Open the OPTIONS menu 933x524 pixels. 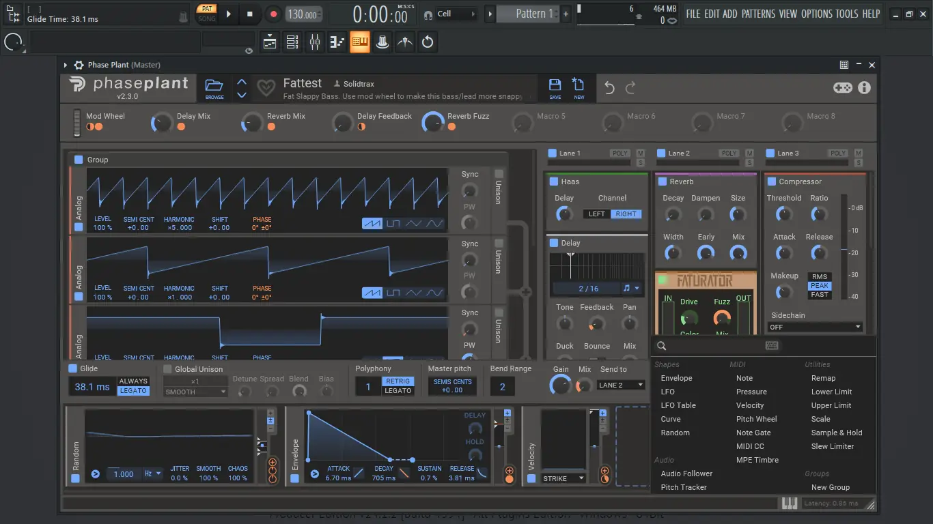pyautogui.click(x=817, y=14)
